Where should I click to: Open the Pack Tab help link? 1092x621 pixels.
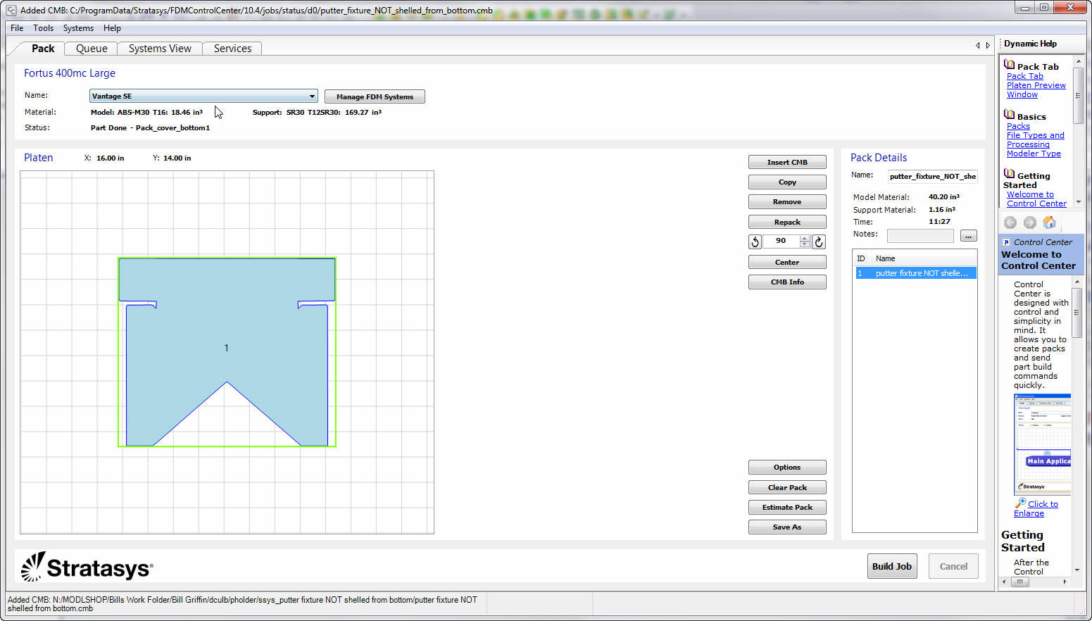pyautogui.click(x=1025, y=76)
